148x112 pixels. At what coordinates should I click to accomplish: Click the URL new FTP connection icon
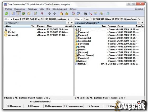78,14
